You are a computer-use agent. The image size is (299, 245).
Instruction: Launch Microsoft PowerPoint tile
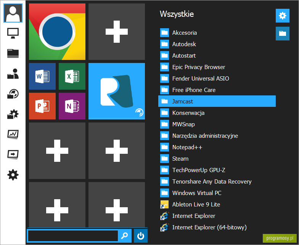click(42, 106)
